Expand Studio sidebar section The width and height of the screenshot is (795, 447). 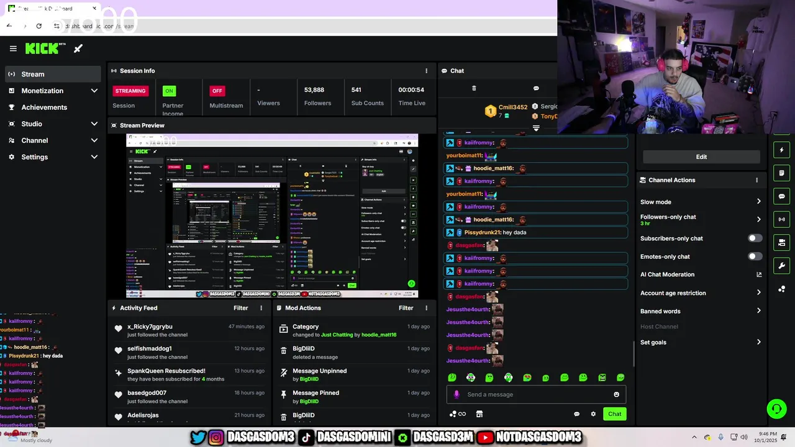click(94, 124)
